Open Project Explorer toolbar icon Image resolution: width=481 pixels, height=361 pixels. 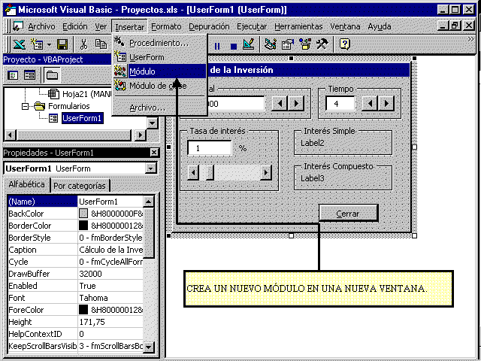click(271, 44)
